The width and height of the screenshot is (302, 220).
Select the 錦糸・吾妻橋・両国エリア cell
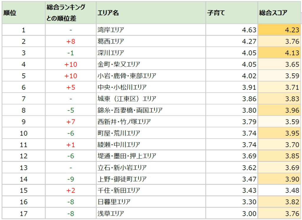tap(130, 110)
